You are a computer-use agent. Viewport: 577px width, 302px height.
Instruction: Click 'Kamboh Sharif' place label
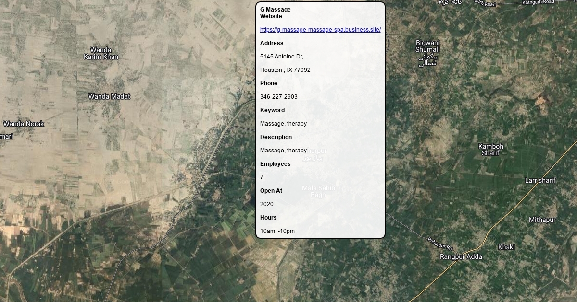[x=491, y=150]
